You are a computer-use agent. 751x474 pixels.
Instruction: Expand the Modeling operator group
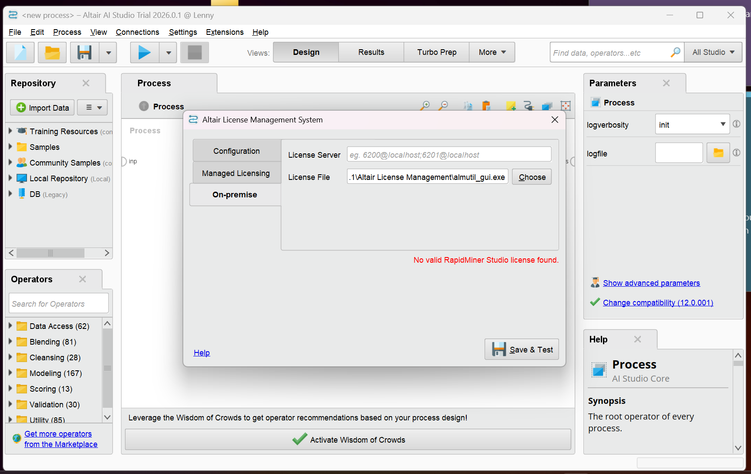(x=10, y=372)
